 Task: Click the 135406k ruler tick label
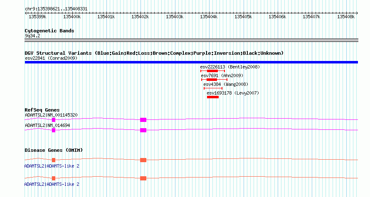point(278,17)
